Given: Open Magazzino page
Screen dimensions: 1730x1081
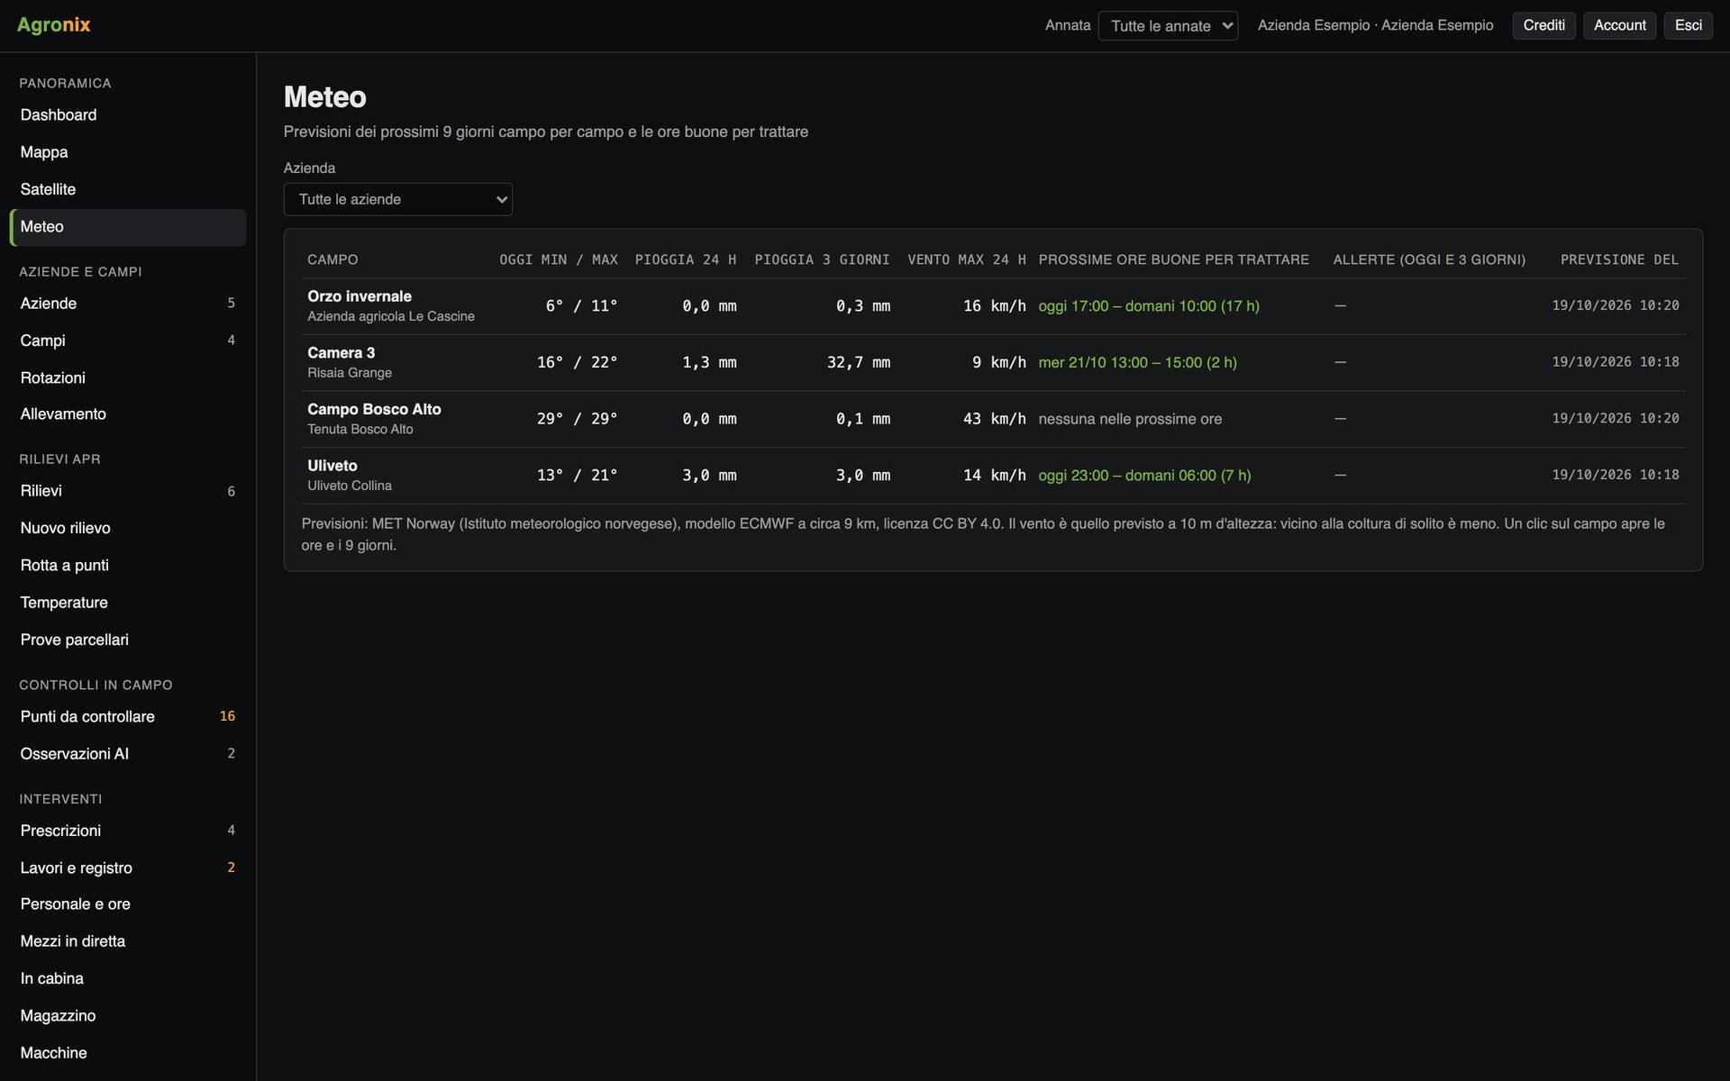Looking at the screenshot, I should (128, 1016).
